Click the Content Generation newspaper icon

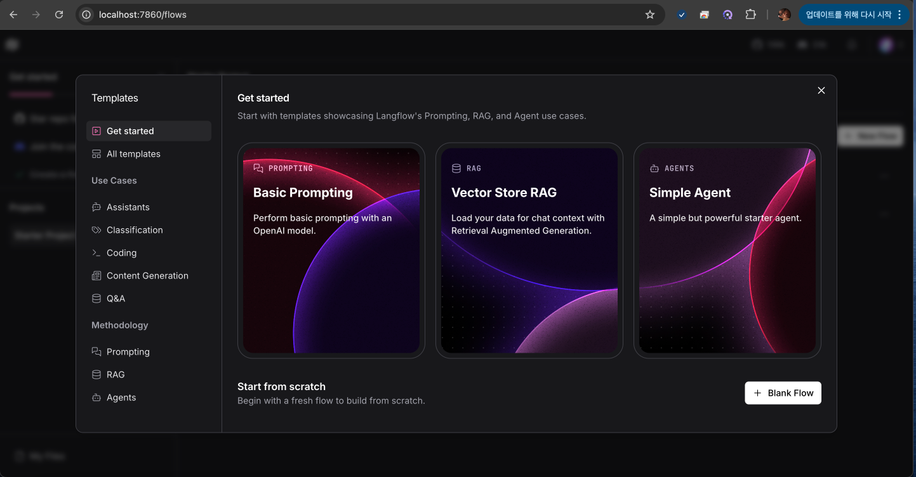[96, 276]
